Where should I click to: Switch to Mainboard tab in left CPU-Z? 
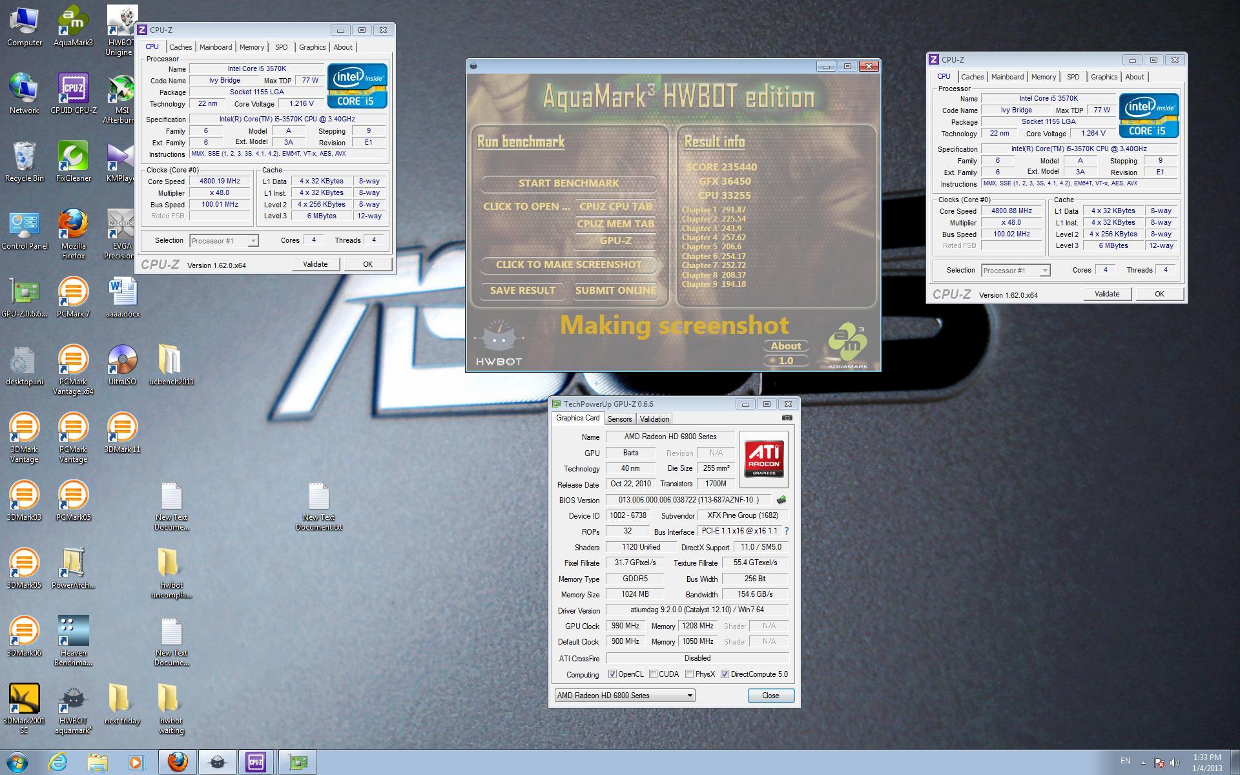pos(215,47)
